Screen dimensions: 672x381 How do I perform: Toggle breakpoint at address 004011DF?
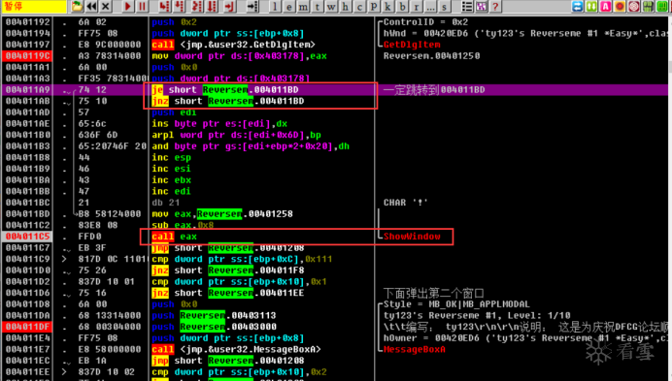28,327
